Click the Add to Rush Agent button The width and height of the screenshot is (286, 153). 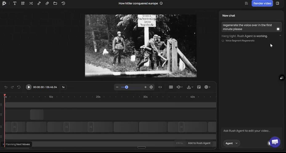[x=199, y=143]
